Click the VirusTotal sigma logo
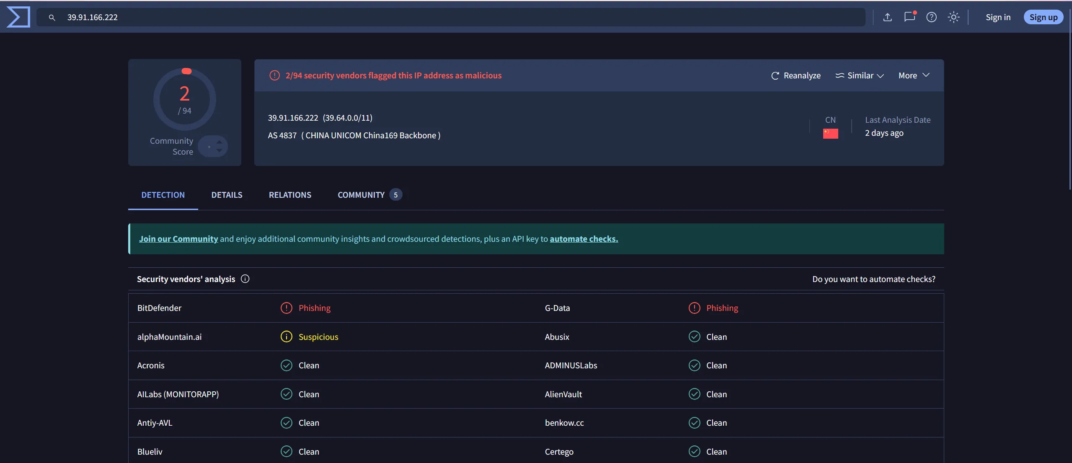1072x463 pixels. click(18, 17)
